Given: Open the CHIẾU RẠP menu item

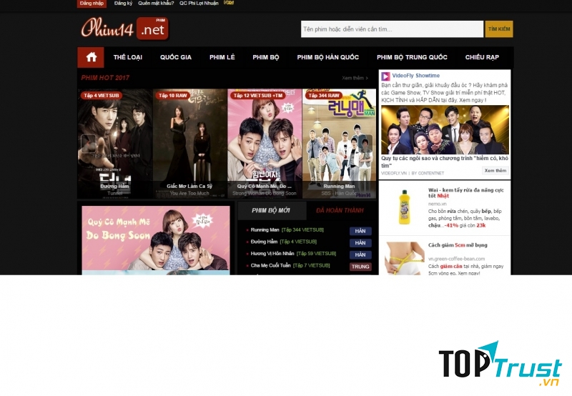Looking at the screenshot, I should click(x=482, y=57).
